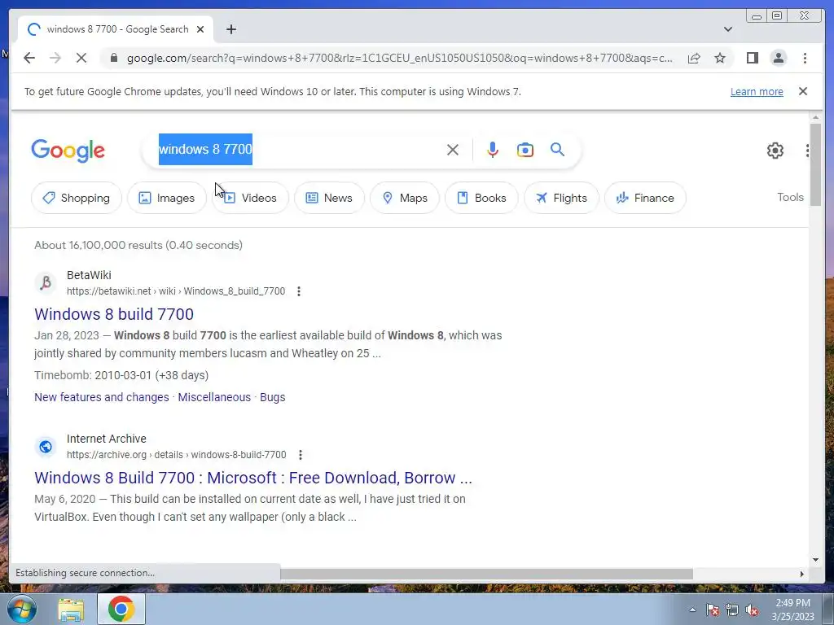Bookmark this tab with the star icon
This screenshot has height=625, width=834.
[x=720, y=58]
